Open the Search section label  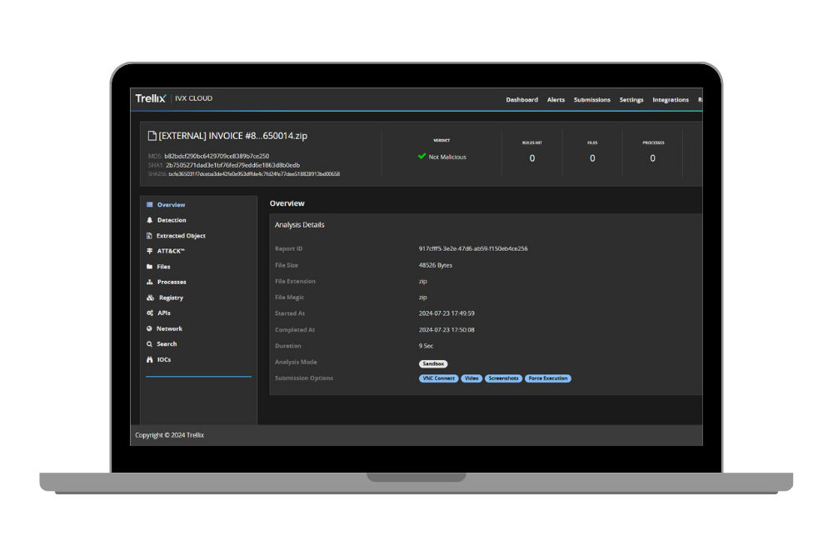coord(167,344)
